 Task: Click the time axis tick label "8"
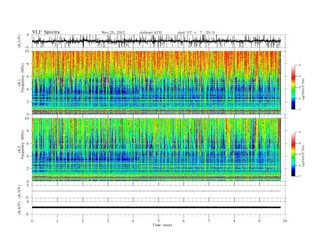click(234, 221)
